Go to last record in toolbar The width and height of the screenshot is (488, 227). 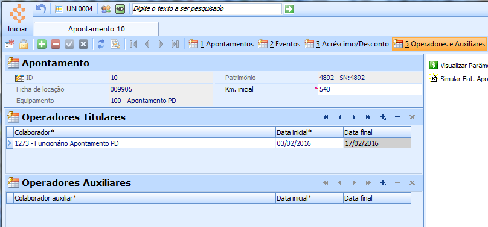[175, 44]
